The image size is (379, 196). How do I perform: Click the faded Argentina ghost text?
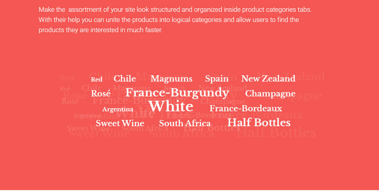[x=87, y=116]
